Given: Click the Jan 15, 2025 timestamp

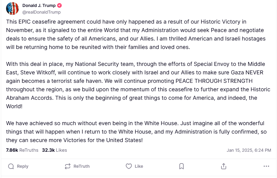Looking at the screenshot, I should [249, 150].
